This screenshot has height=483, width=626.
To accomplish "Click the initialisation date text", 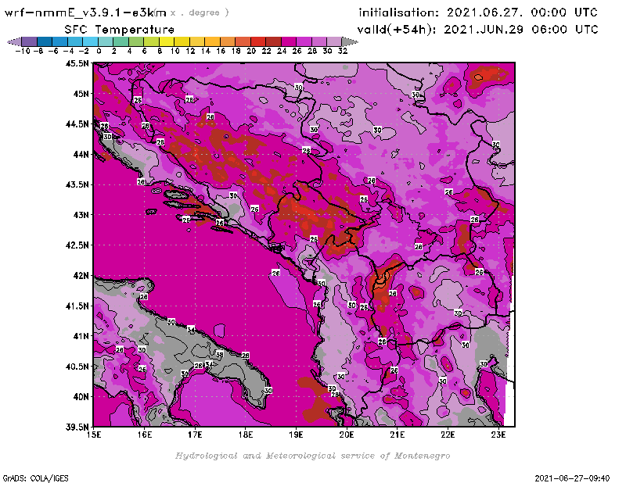I will (x=478, y=13).
